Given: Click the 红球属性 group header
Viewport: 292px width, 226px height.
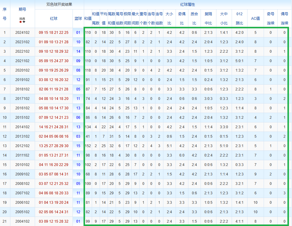Looking at the screenshot, I should click(188, 5).
